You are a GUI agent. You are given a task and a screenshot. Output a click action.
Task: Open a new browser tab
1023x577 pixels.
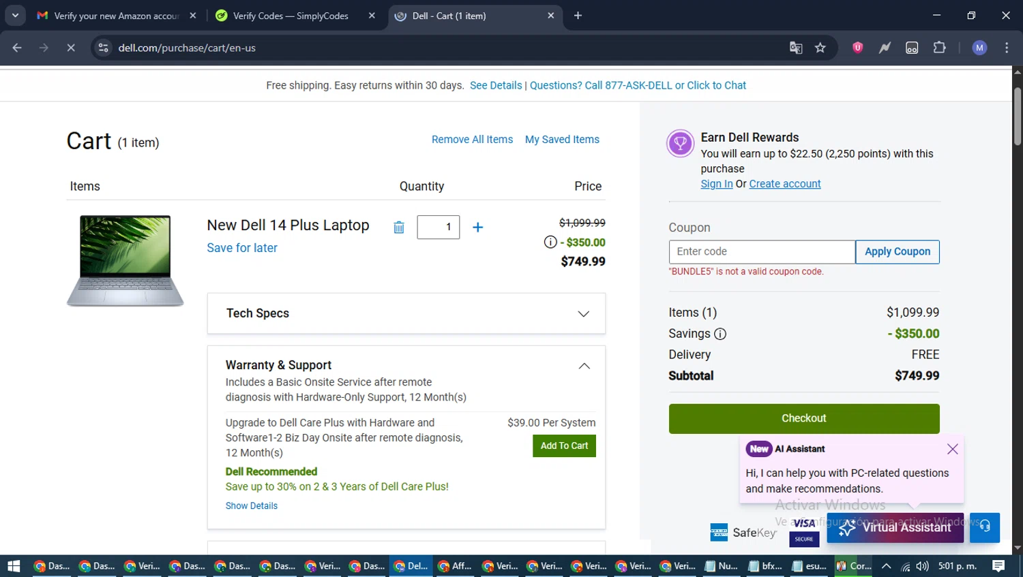coord(578,15)
